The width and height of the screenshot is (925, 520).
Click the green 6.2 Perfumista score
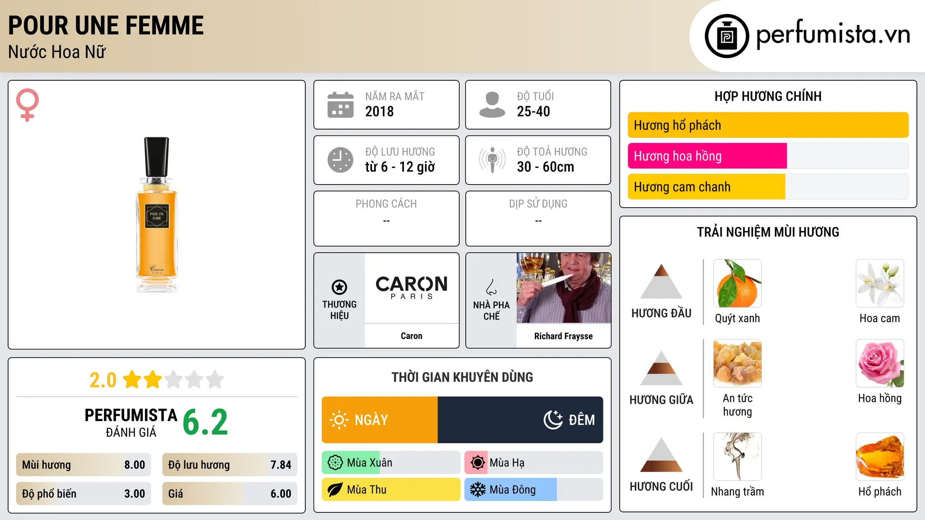pyautogui.click(x=206, y=422)
